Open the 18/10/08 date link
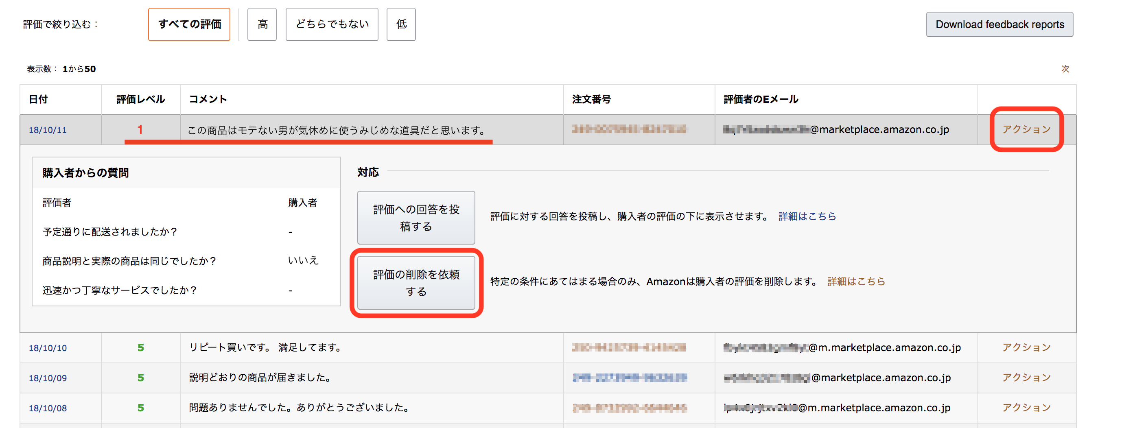1146x428 pixels. tap(48, 408)
